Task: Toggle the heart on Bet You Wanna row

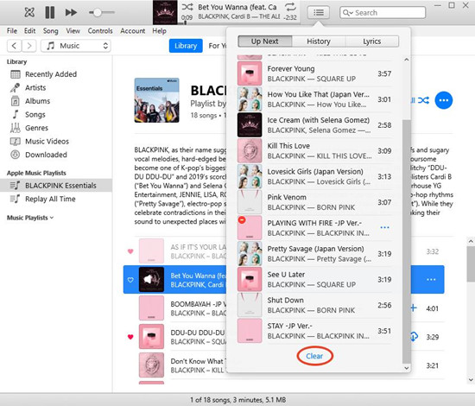Action: pyautogui.click(x=130, y=280)
